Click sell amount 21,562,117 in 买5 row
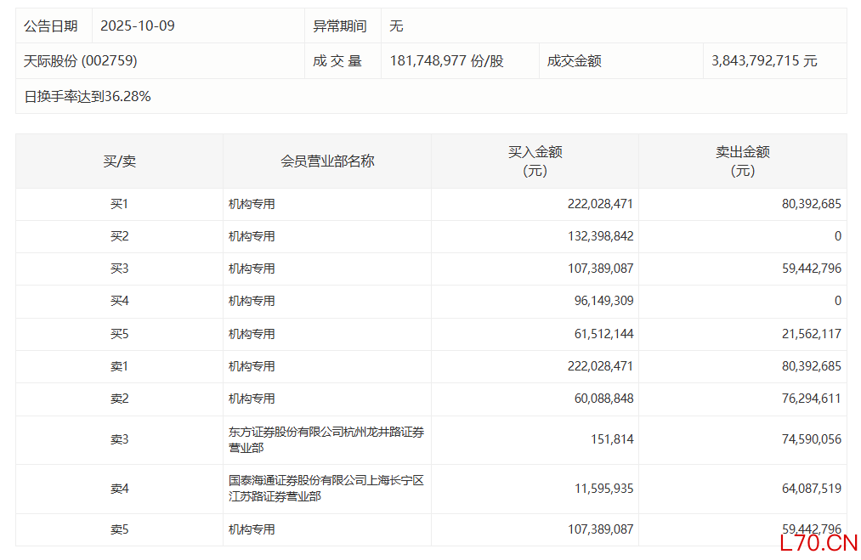 807,334
